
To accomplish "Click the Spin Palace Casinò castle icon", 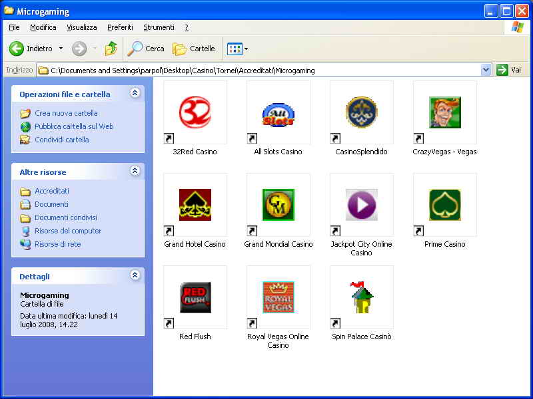I will pyautogui.click(x=362, y=297).
